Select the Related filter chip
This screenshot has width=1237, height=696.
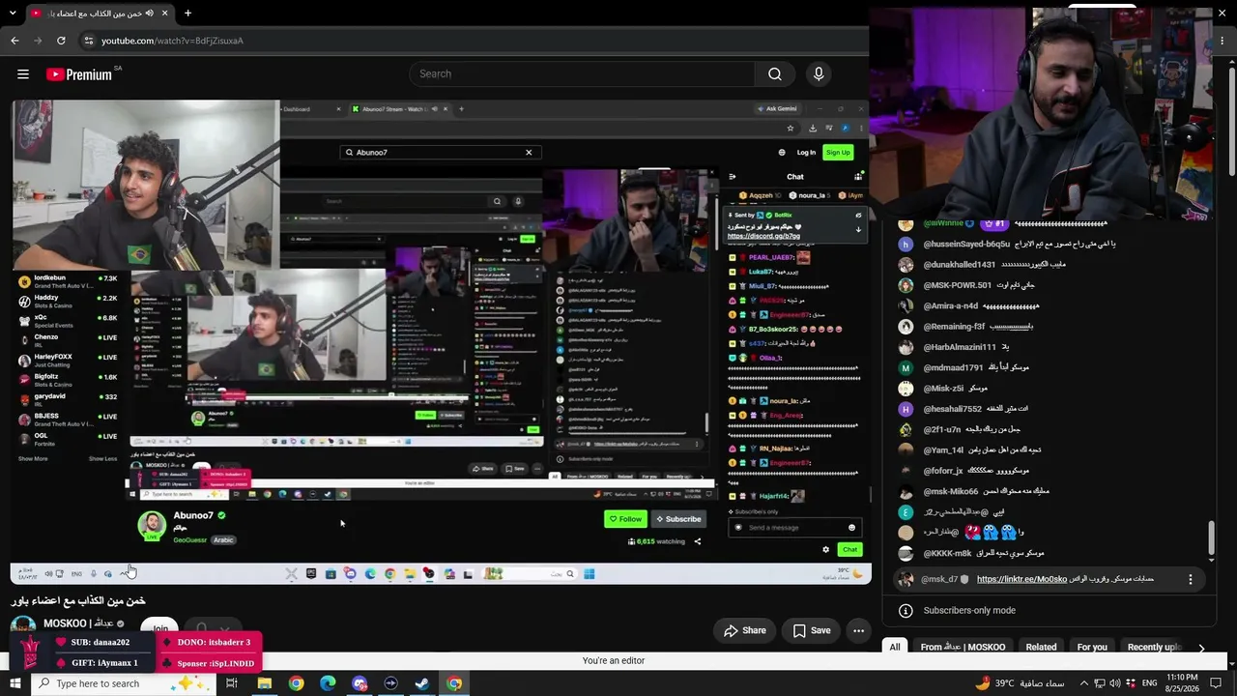[1041, 647]
